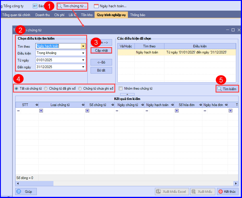Enable the Nhóm theo chứng từ checkbox
This screenshot has width=242, height=198.
pyautogui.click(x=120, y=89)
